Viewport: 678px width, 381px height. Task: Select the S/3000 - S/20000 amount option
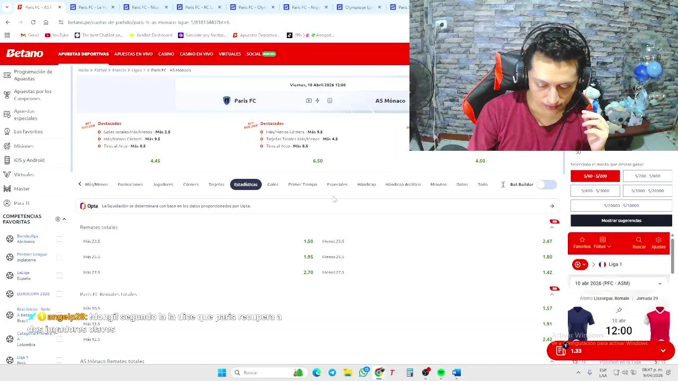[647, 190]
